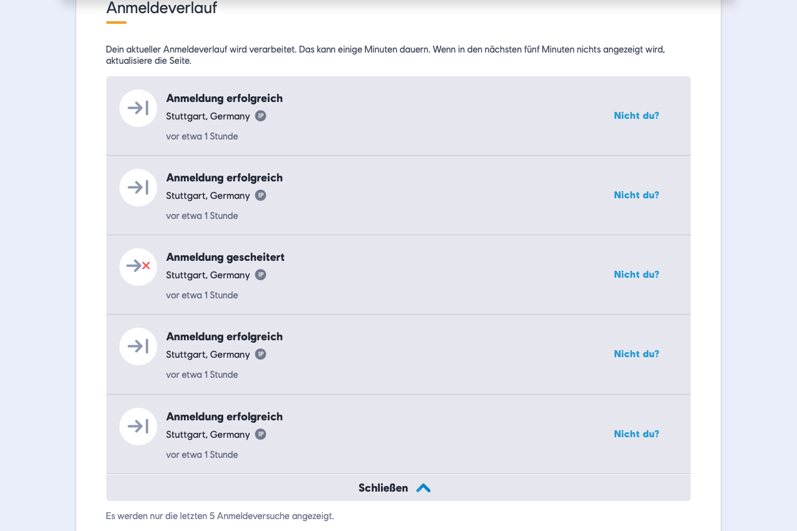Click Nicht du? on the last login
Viewport: 797px width, 531px height.
point(636,434)
